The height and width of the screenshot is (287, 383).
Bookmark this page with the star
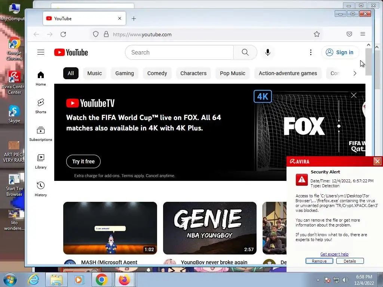317,34
